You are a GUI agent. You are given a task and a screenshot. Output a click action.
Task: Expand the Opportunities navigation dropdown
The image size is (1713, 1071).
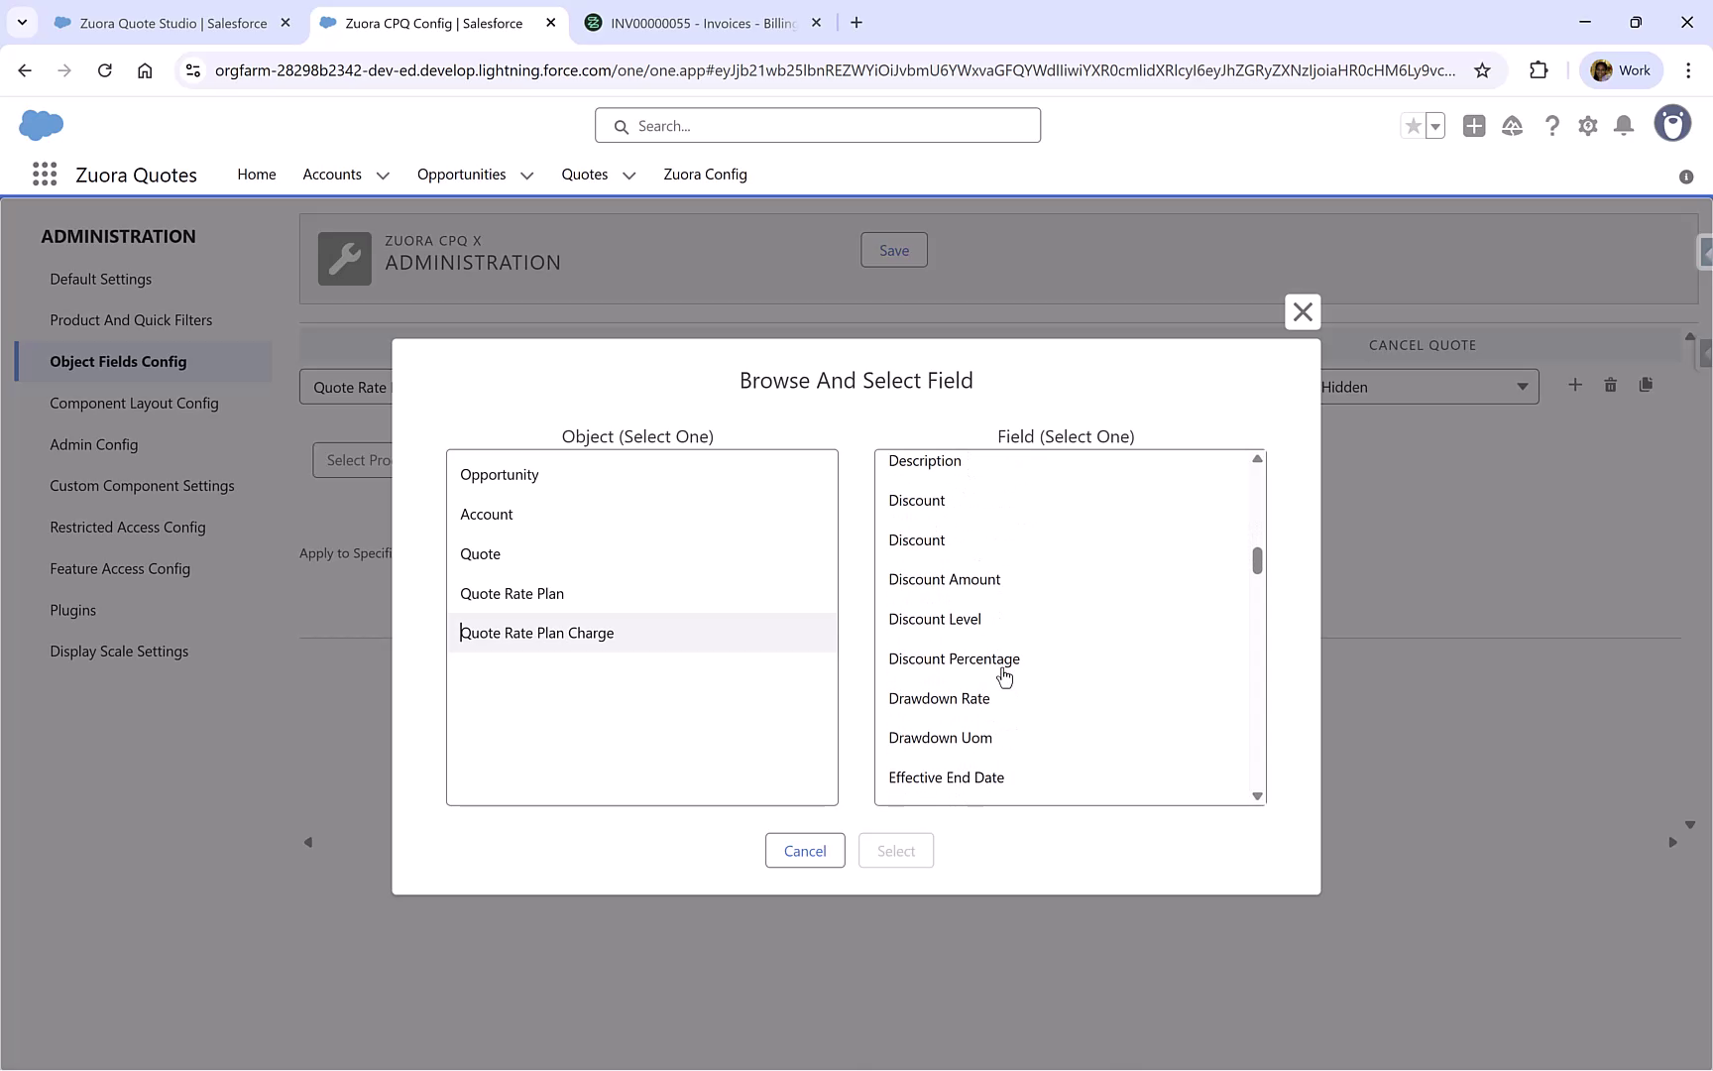[x=526, y=175]
